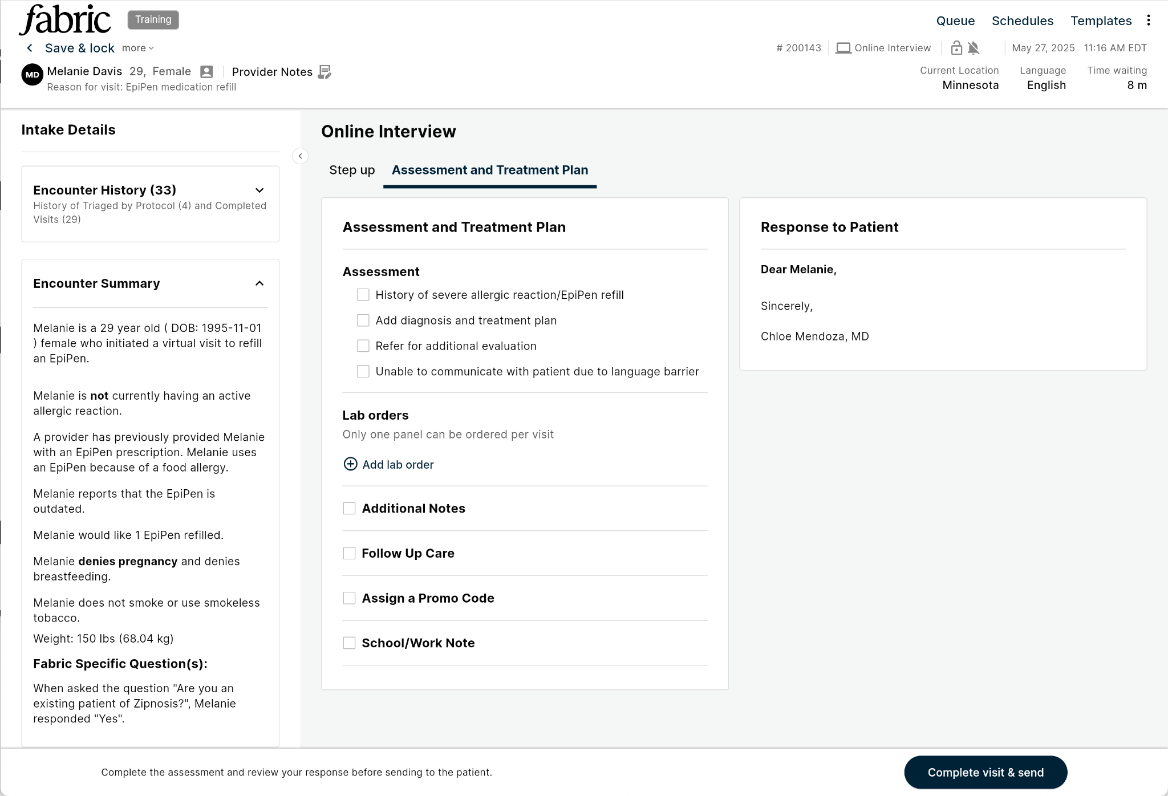This screenshot has width=1168, height=796.
Task: Click the unlock padlock icon
Action: (956, 48)
